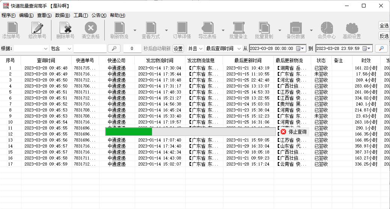Sort by the 状态 column header

[x=321, y=60]
